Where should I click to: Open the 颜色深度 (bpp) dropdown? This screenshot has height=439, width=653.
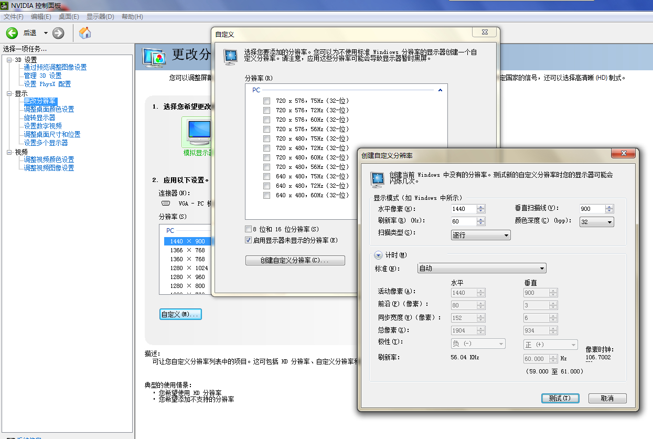pyautogui.click(x=597, y=222)
